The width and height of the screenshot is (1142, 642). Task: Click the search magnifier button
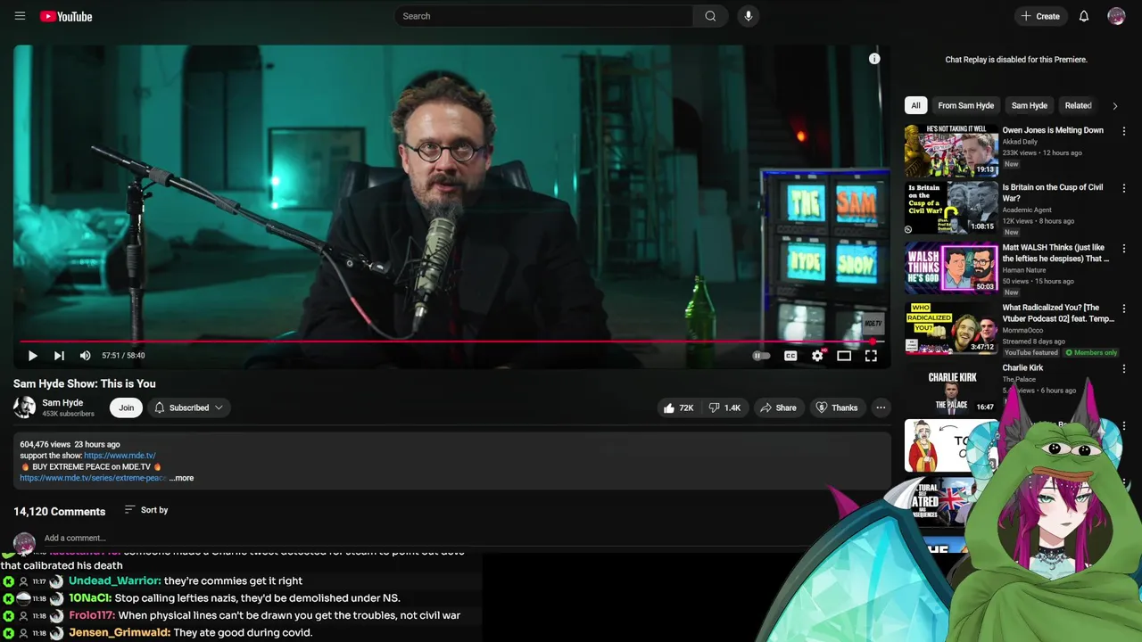click(710, 16)
